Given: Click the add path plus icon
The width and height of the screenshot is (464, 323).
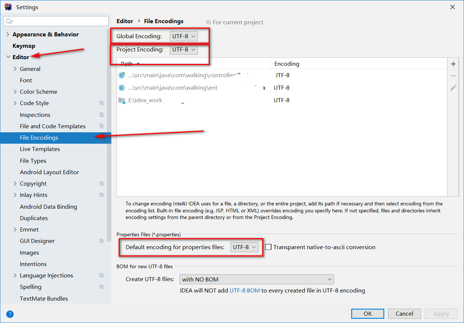Looking at the screenshot, I should 453,64.
